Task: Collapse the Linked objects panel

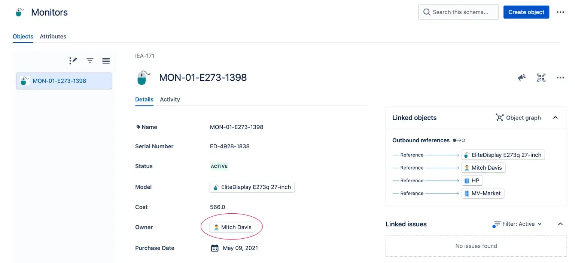Action: coord(556,118)
